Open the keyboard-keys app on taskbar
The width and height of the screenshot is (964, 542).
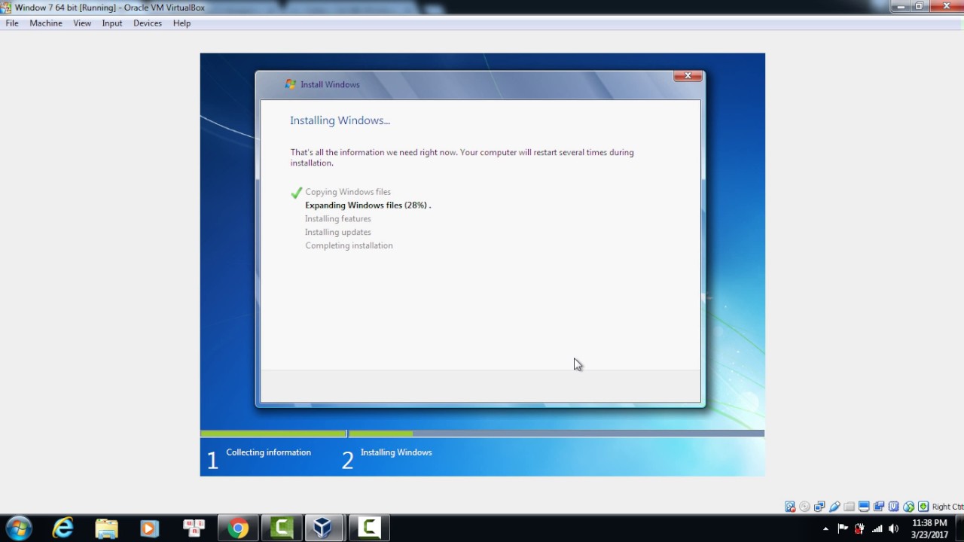coord(194,528)
